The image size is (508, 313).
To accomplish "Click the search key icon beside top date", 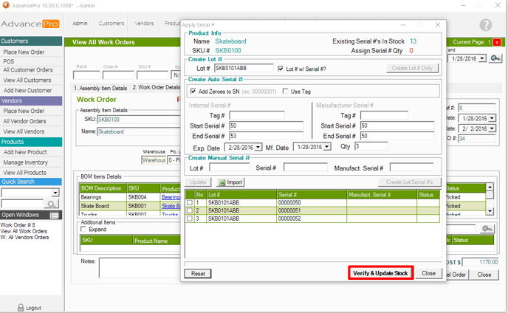I will 496,58.
